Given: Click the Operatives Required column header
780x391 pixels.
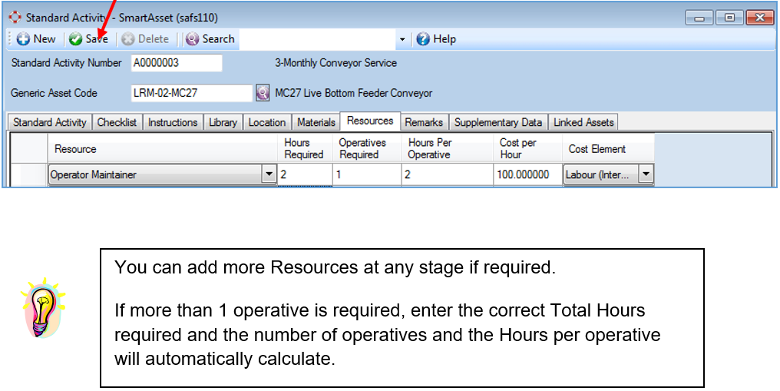Looking at the screenshot, I should pyautogui.click(x=367, y=149).
